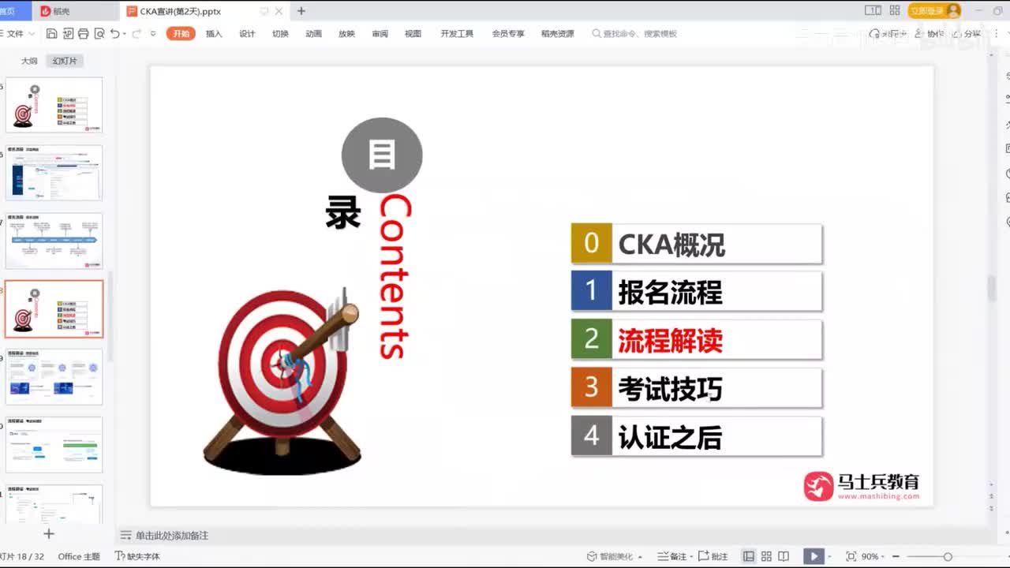
Task: Select first contents slide thumbnail in panel
Action: (54, 105)
